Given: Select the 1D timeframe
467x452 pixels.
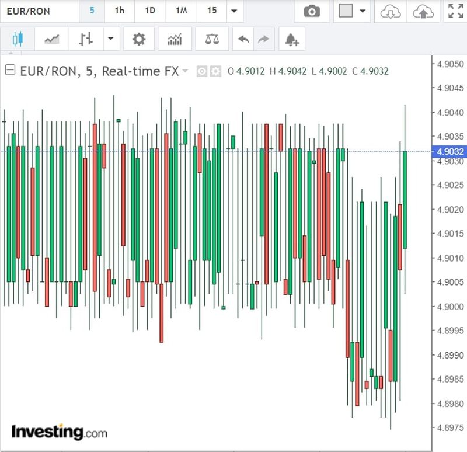Looking at the screenshot, I should [x=150, y=11].
